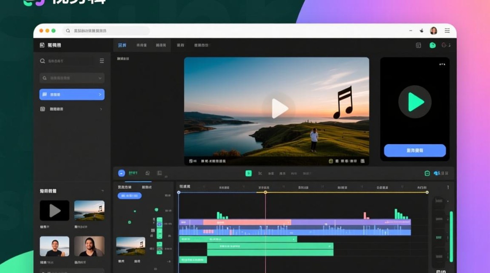Viewport: 490px width, 273px height.
Task: Click the green round icon in the app header
Action: [432, 45]
